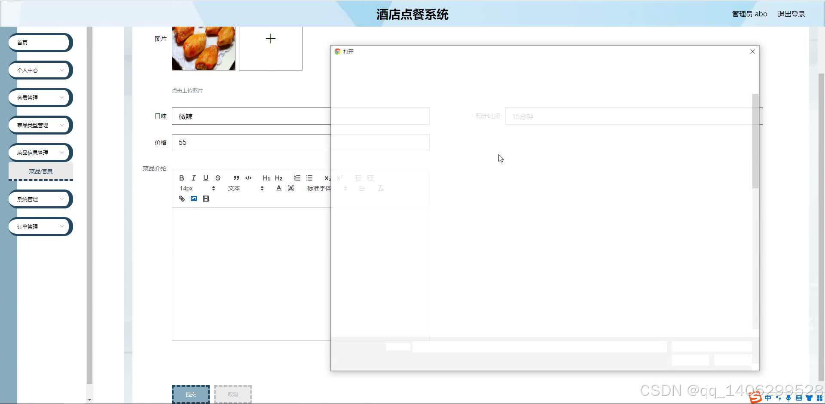825x404 pixels.
Task: Expand the 菜品类型管理 sidebar menu
Action: coord(40,125)
